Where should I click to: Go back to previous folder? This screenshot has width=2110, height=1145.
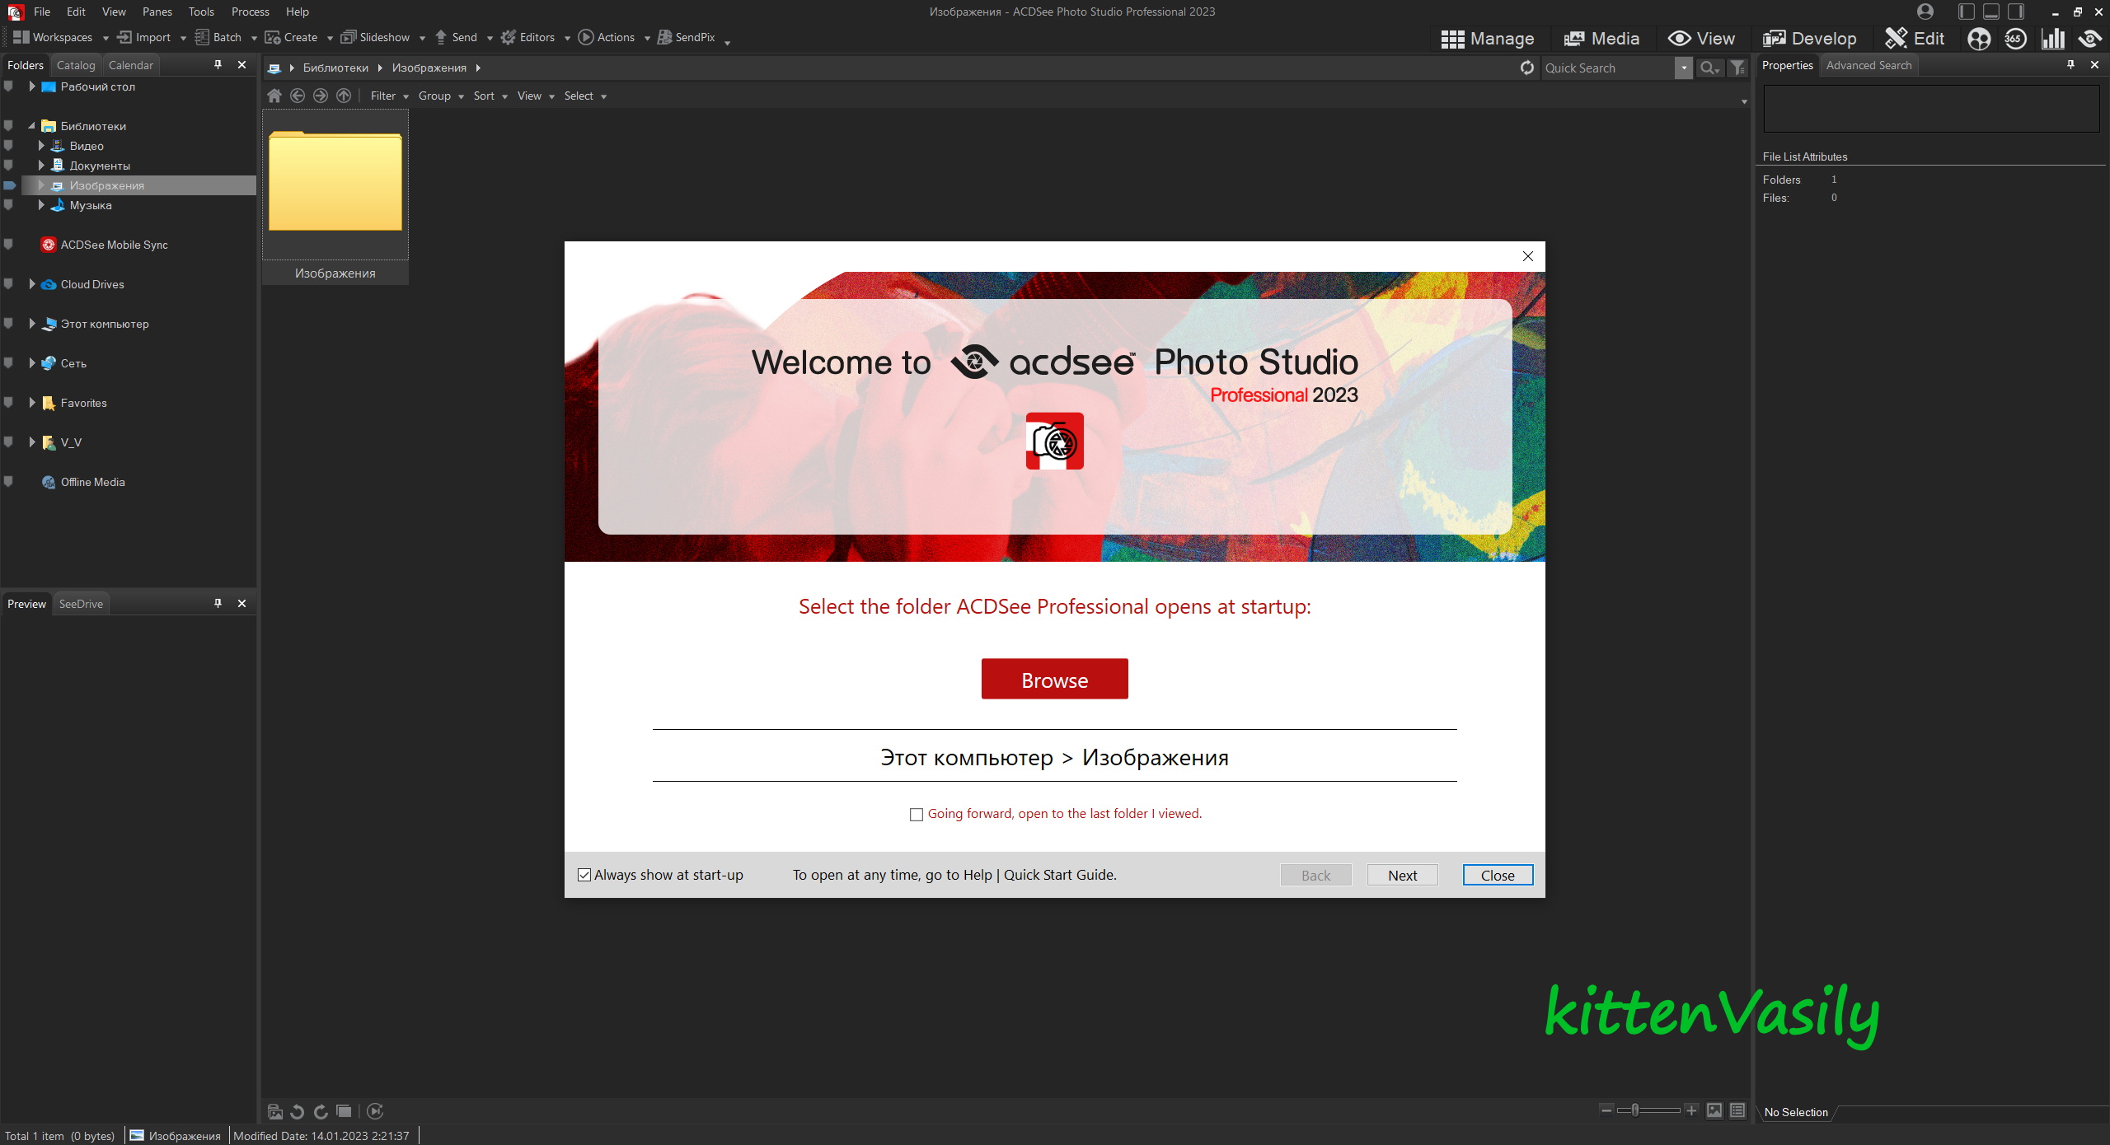click(x=298, y=96)
